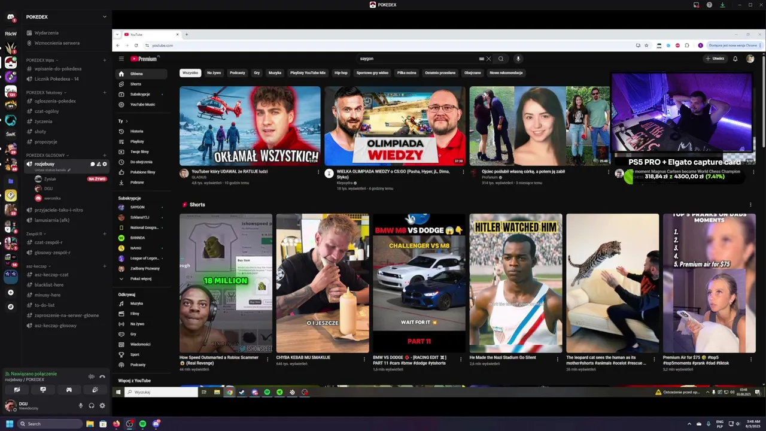This screenshot has height=431, width=766.
Task: Open SAYGON channel subscription
Action: 142,207
